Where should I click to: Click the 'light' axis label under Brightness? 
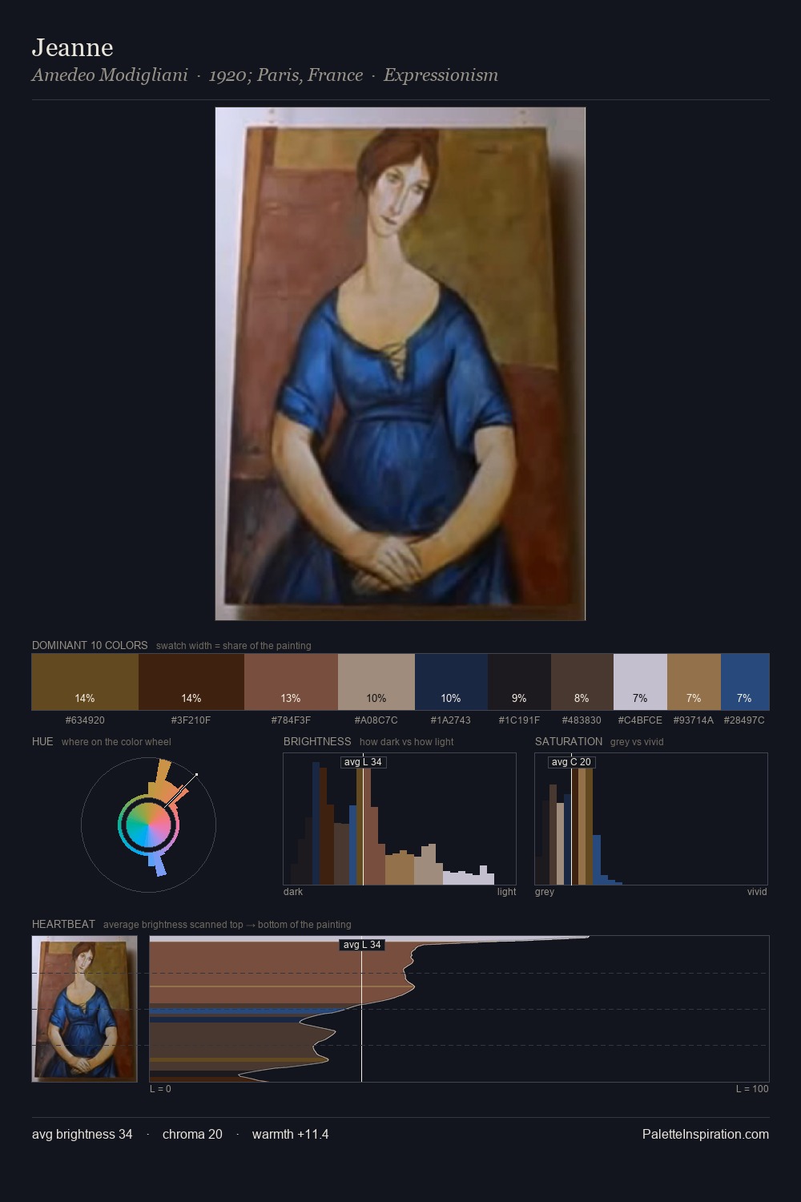click(x=507, y=891)
